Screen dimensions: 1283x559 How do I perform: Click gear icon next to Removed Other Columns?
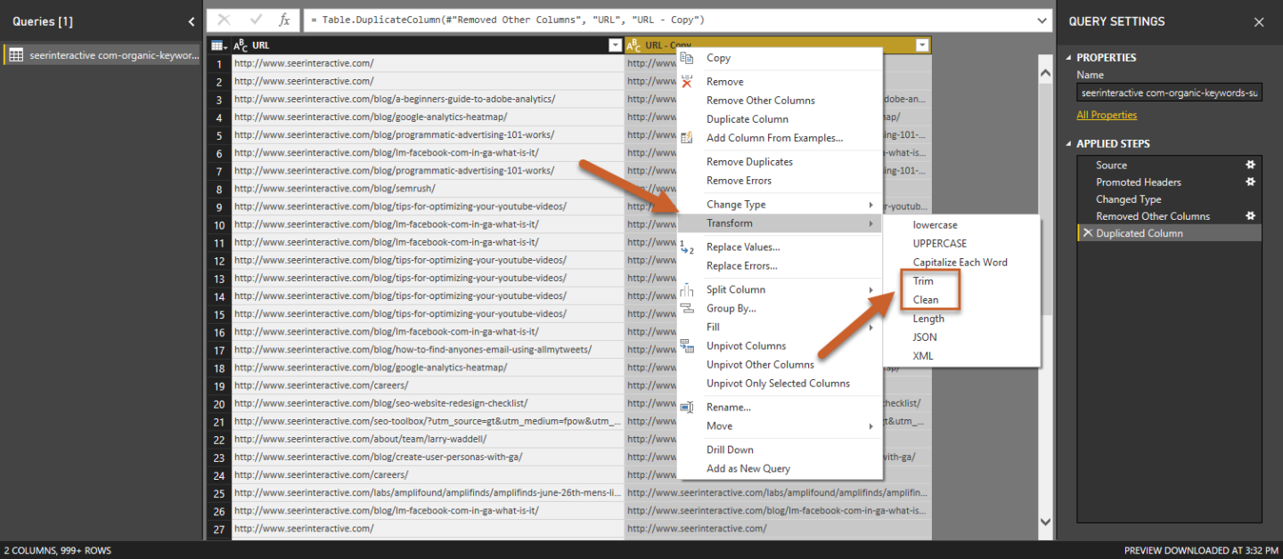[1250, 215]
